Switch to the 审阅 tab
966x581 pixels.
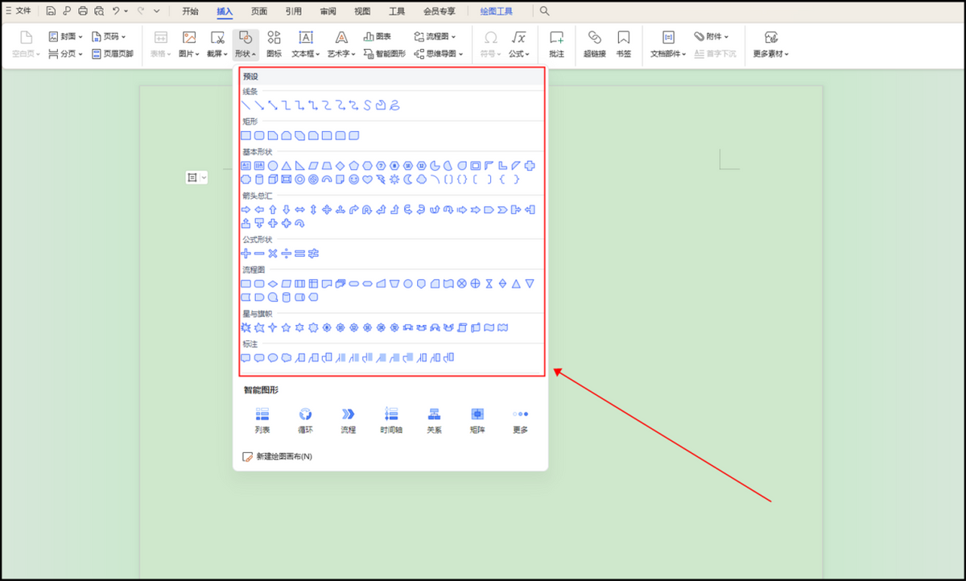[328, 11]
